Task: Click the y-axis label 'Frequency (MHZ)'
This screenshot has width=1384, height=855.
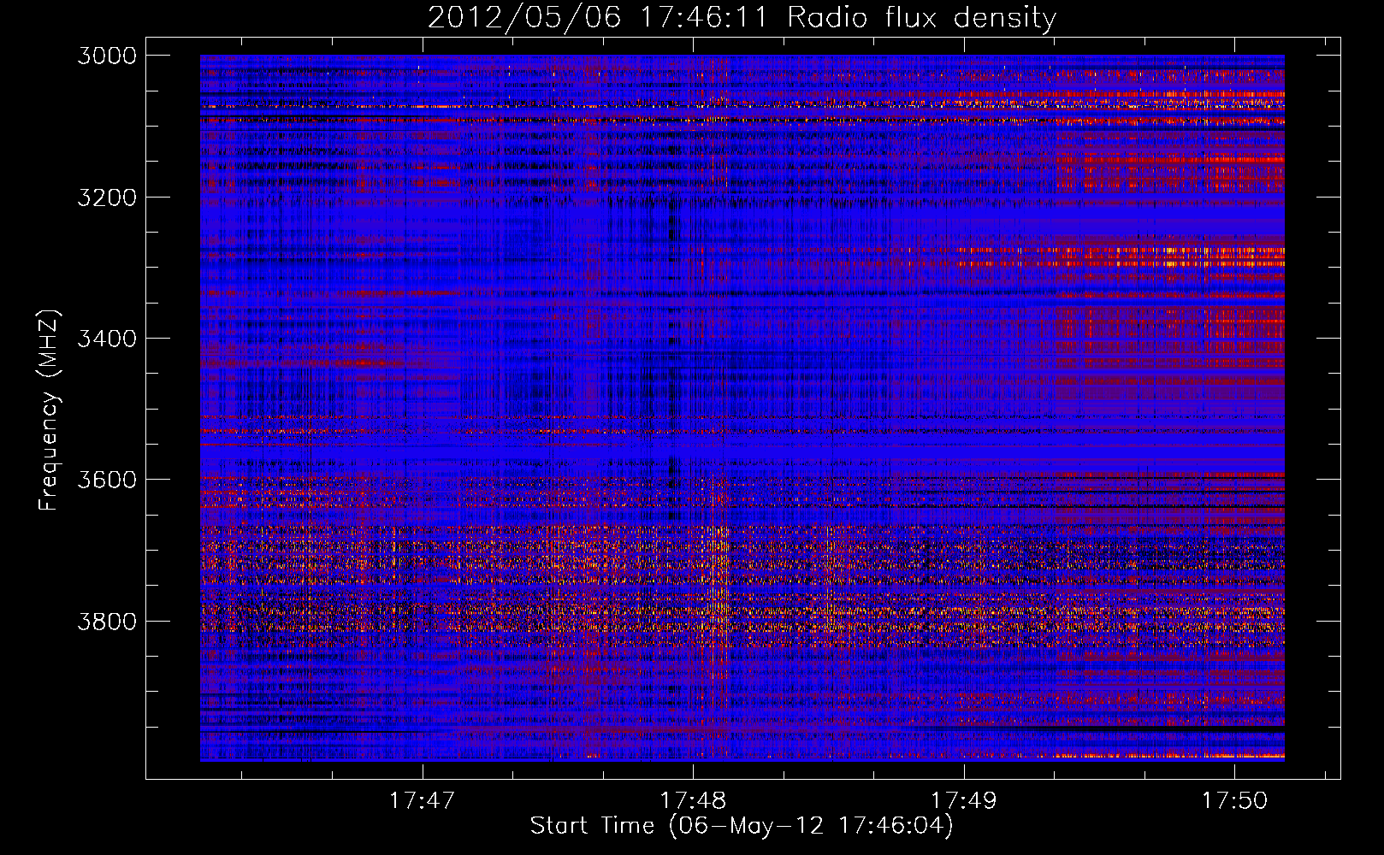Action: [x=49, y=410]
